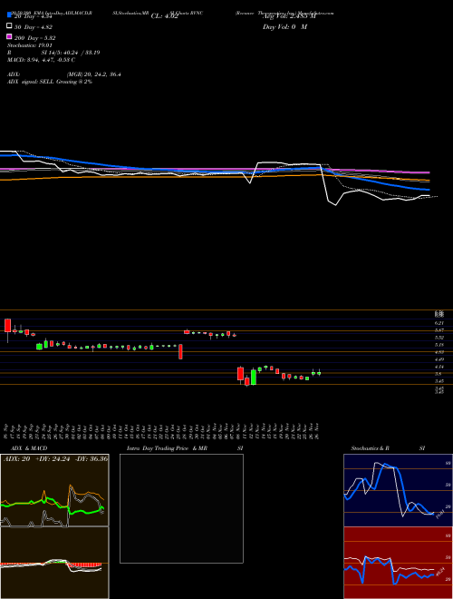The width and height of the screenshot is (453, 599).
Task: Click the 5.52 price axis label
Action: (x=439, y=338)
